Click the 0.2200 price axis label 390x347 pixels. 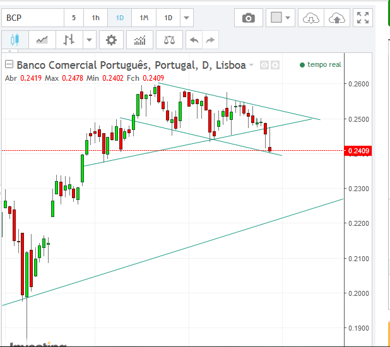point(358,223)
